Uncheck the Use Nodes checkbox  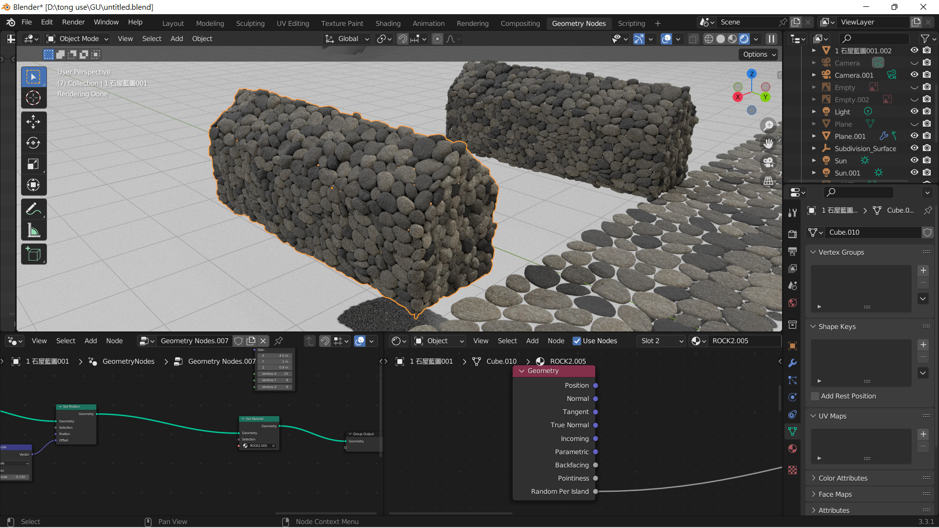pos(577,341)
